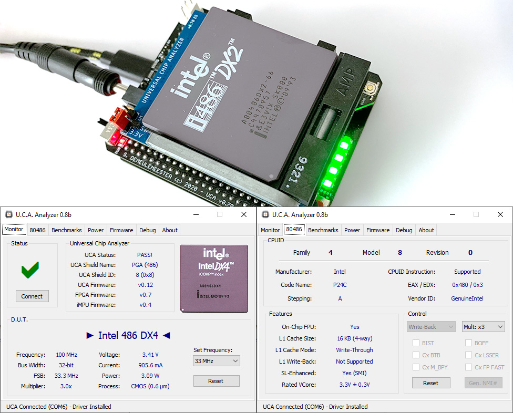The height and width of the screenshot is (413, 513).
Task: Open the 80486 tab in left window
Action: (38, 230)
